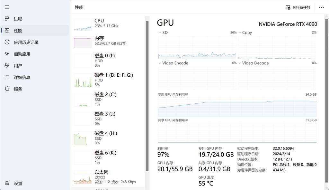The width and height of the screenshot is (329, 190).
Task: Click the 用户 users icon
Action: [x=7, y=66]
